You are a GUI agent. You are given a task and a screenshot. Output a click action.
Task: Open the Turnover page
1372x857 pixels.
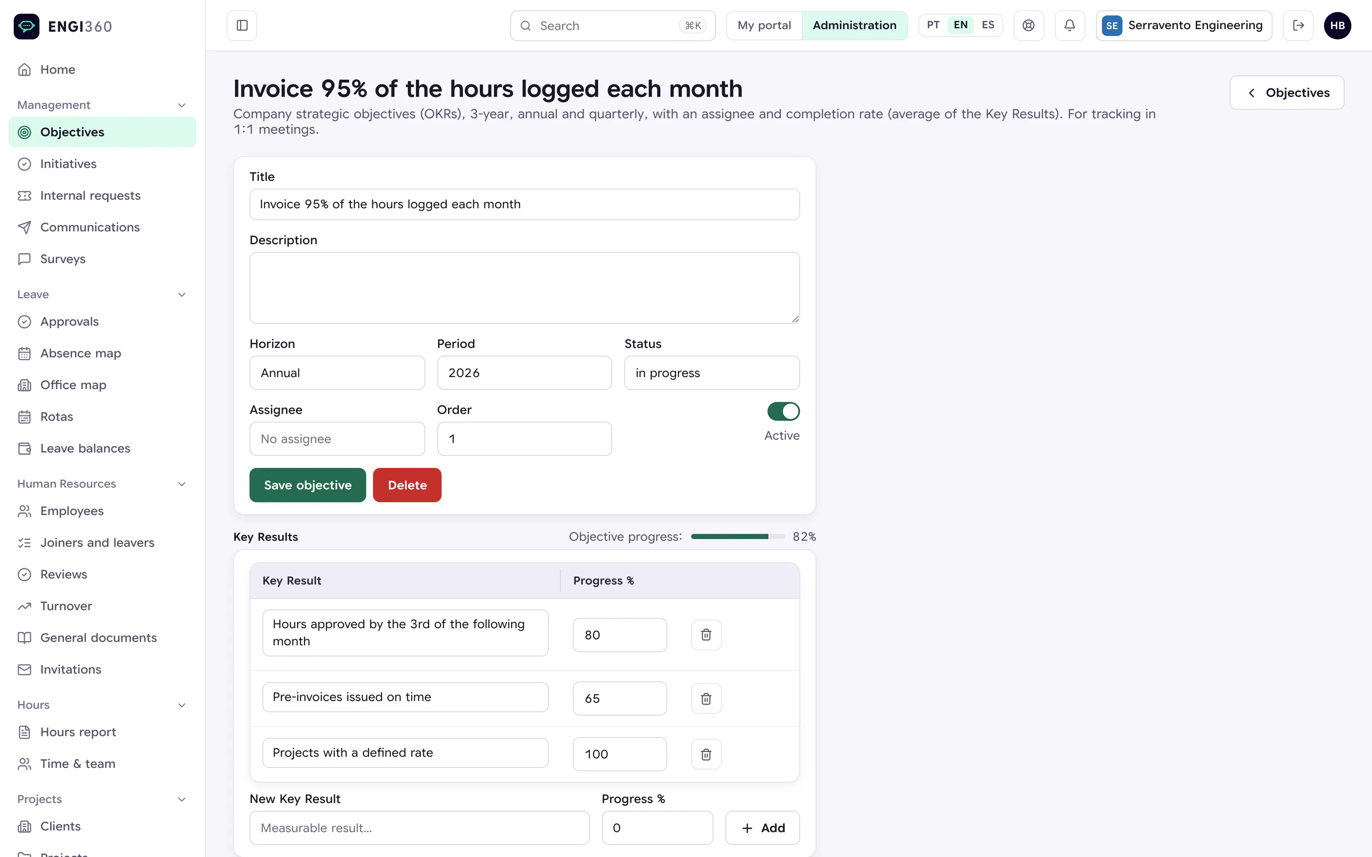click(102, 606)
